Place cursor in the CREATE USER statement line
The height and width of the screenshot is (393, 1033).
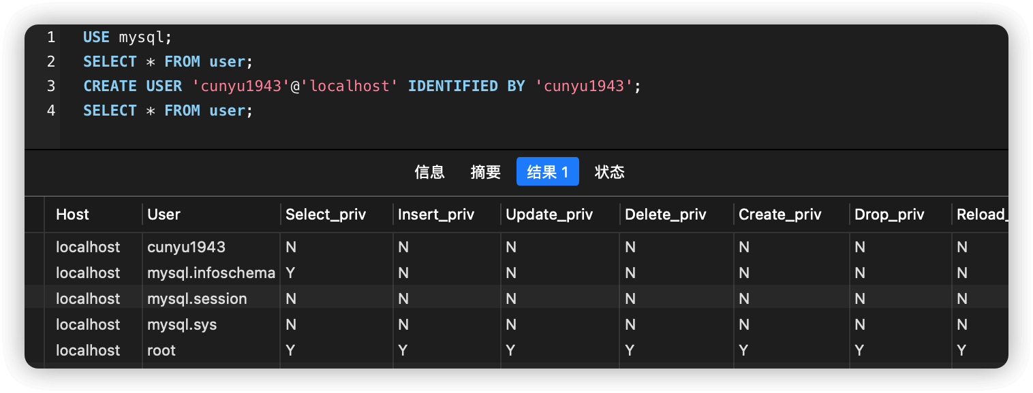tap(362, 86)
